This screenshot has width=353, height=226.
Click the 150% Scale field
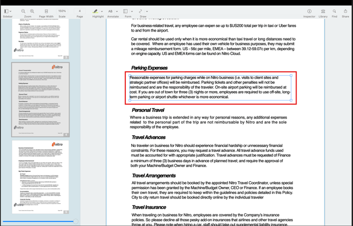[62, 11]
